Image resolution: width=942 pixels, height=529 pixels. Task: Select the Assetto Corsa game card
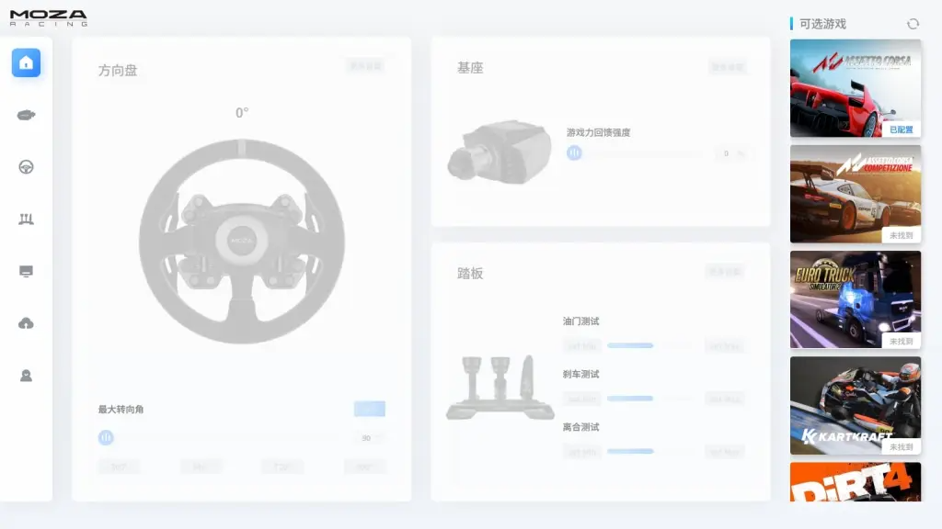click(855, 88)
